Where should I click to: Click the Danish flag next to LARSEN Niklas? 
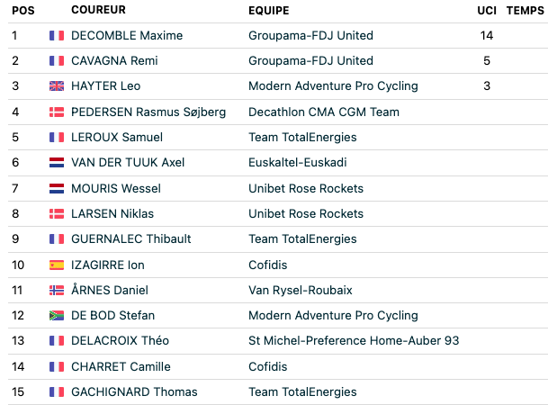[57, 213]
